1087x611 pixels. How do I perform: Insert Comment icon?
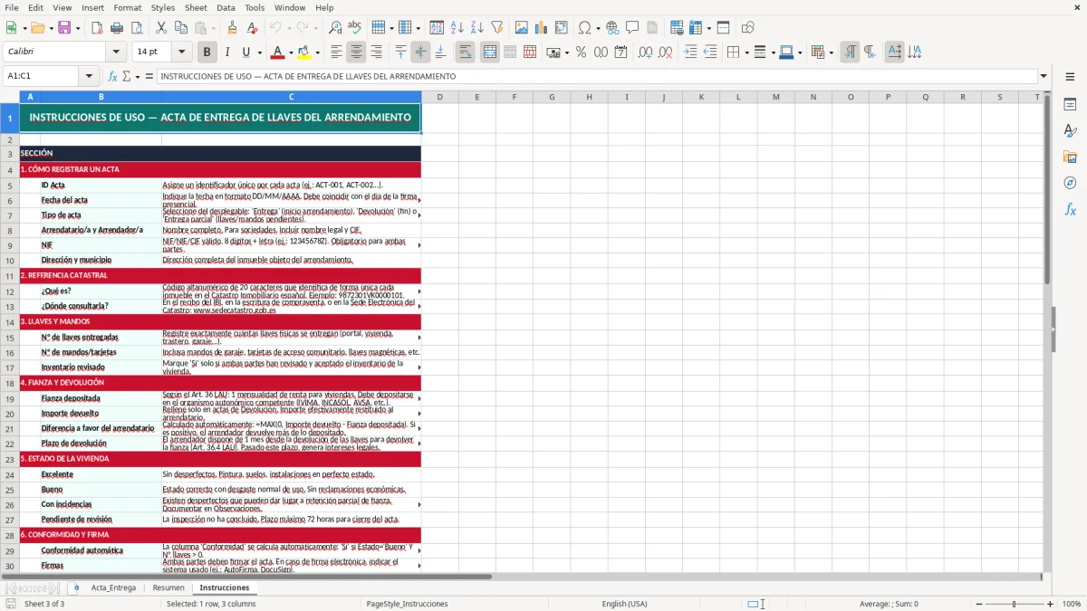point(632,28)
